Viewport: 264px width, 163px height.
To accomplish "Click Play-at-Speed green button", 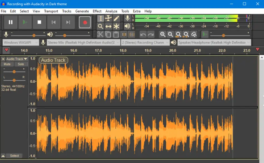I will click(205, 34).
